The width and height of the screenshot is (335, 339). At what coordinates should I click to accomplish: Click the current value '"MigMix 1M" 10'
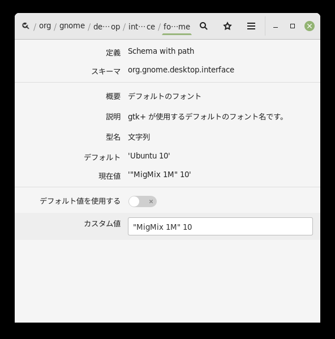[160, 174]
